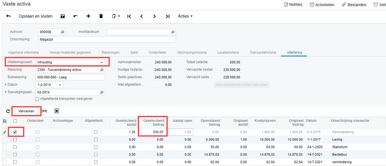This screenshot has height=166, width=386.
Task: Switch to the Transactiehistorie tab
Action: [x=263, y=52]
